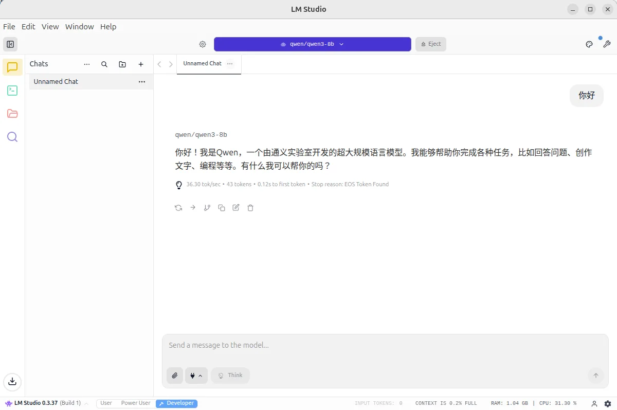Open the Downloads icon at sidebar bottom

point(12,381)
